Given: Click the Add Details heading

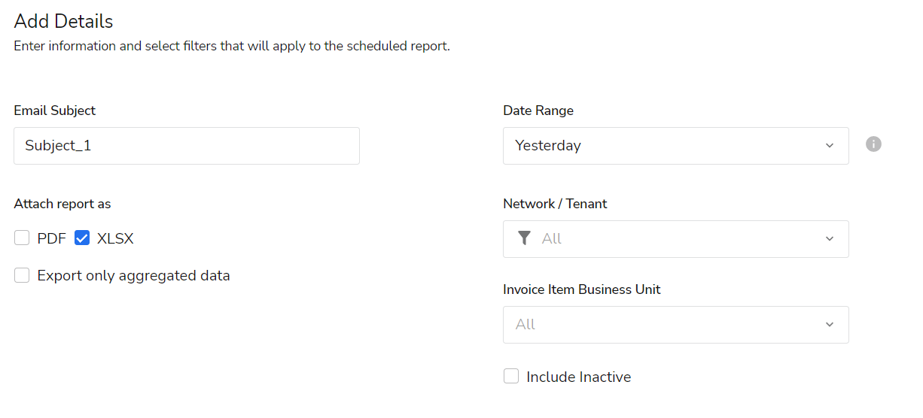Looking at the screenshot, I should [x=63, y=21].
